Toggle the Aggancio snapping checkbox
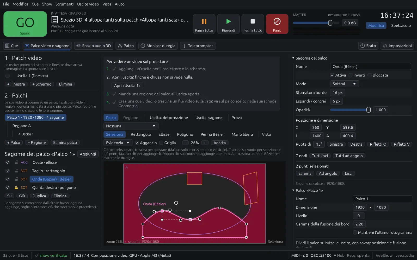417x260 pixels. point(137,143)
